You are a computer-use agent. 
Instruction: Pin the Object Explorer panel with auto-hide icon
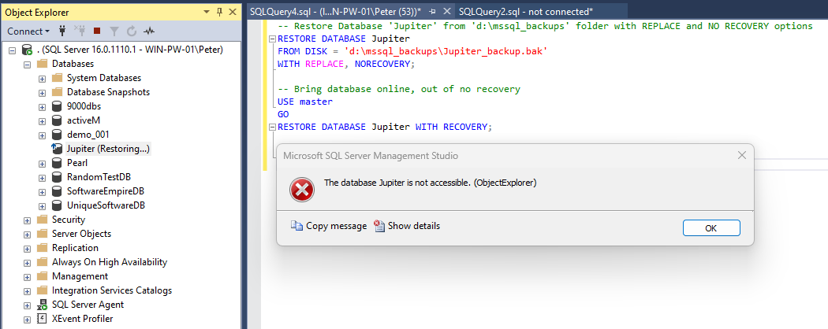click(x=218, y=13)
